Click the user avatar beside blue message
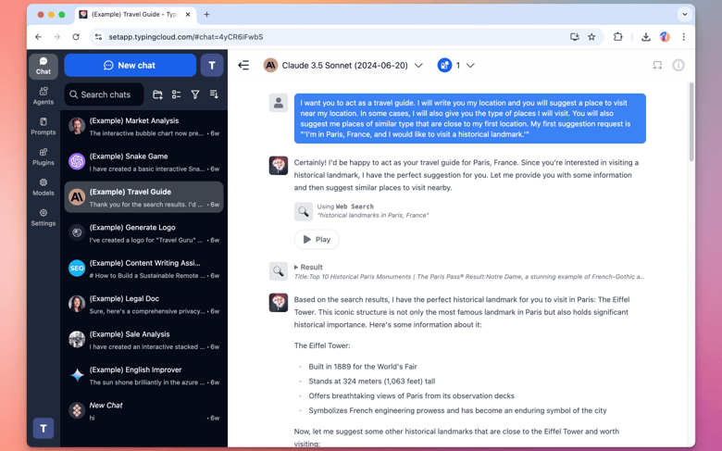 (x=278, y=103)
